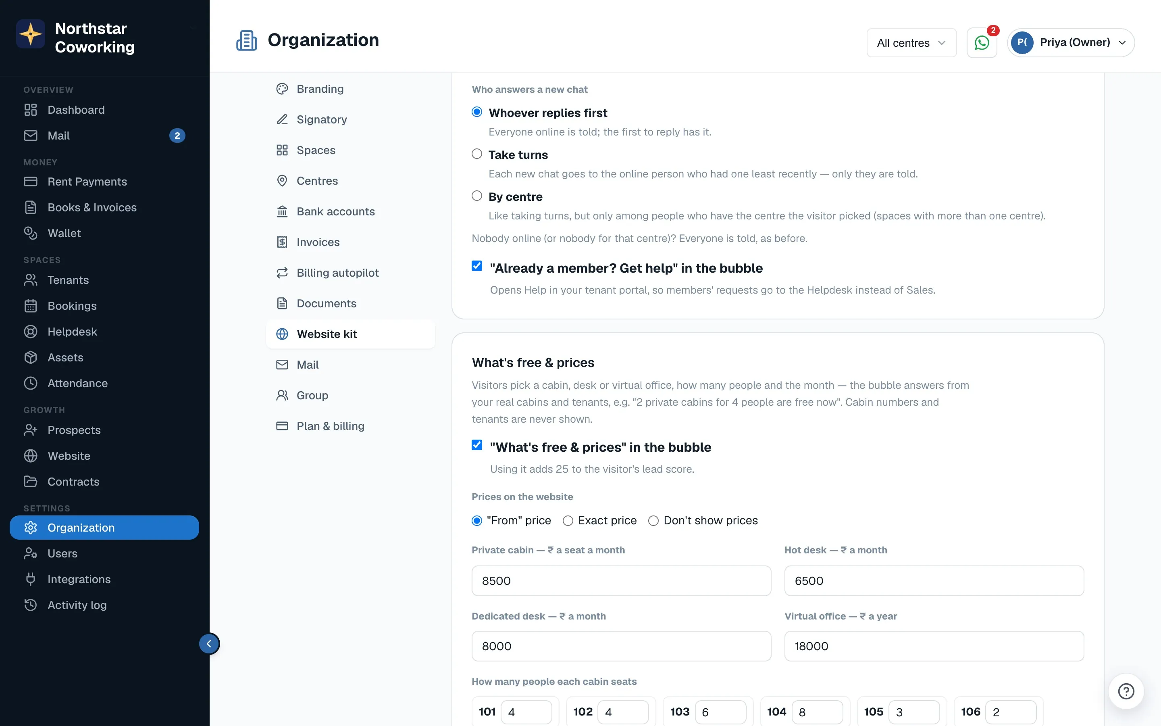Open the All centres dropdown
Viewport: 1161px width, 726px height.
click(911, 43)
